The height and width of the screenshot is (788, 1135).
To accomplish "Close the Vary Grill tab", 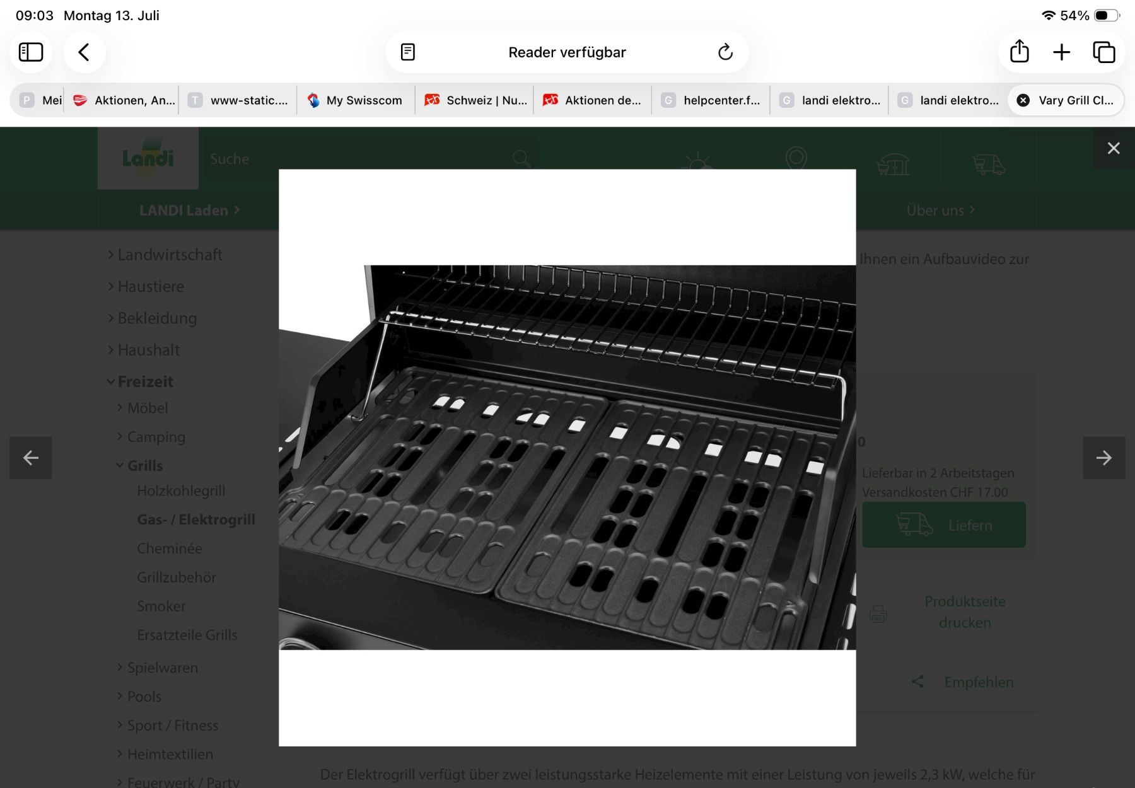I will [x=1023, y=100].
